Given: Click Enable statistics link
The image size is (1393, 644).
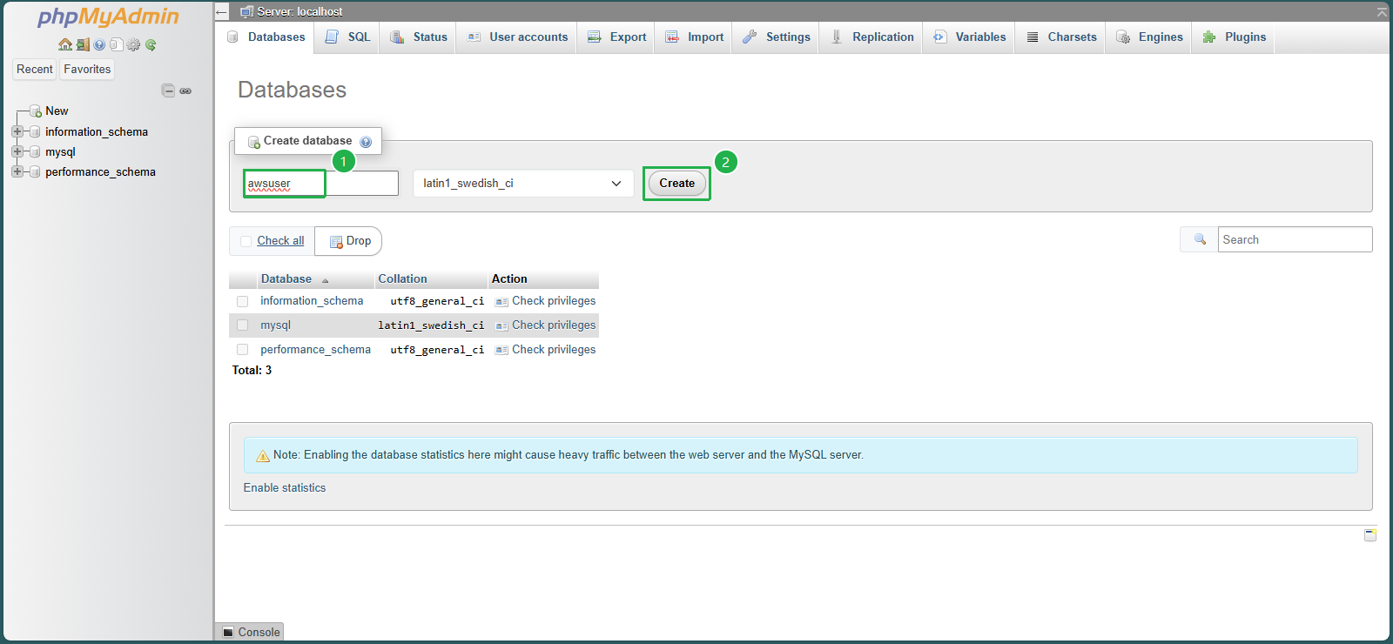Looking at the screenshot, I should click(285, 488).
